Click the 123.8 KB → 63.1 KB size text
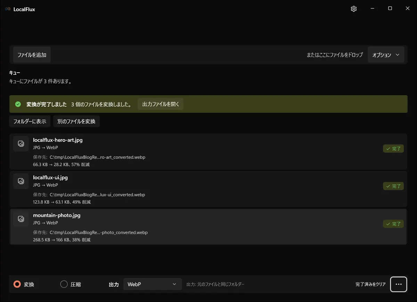The height and width of the screenshot is (302, 417). (62, 202)
